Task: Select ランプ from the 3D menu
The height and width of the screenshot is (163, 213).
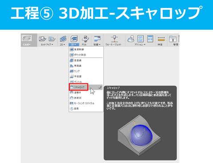Action: click(86, 71)
